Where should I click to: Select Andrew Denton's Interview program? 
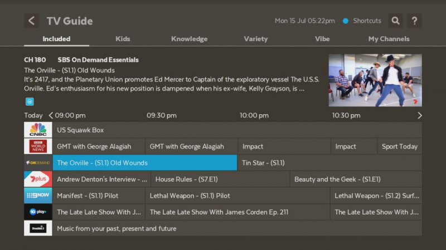click(101, 179)
